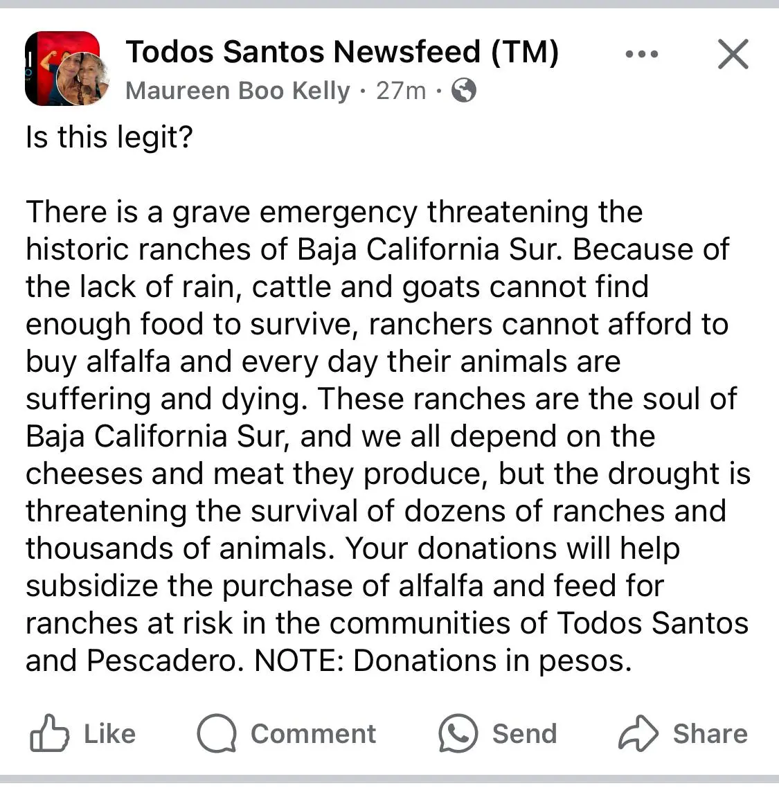Click the globe public audience icon
Screen dimensions: 779x788
coord(465,90)
